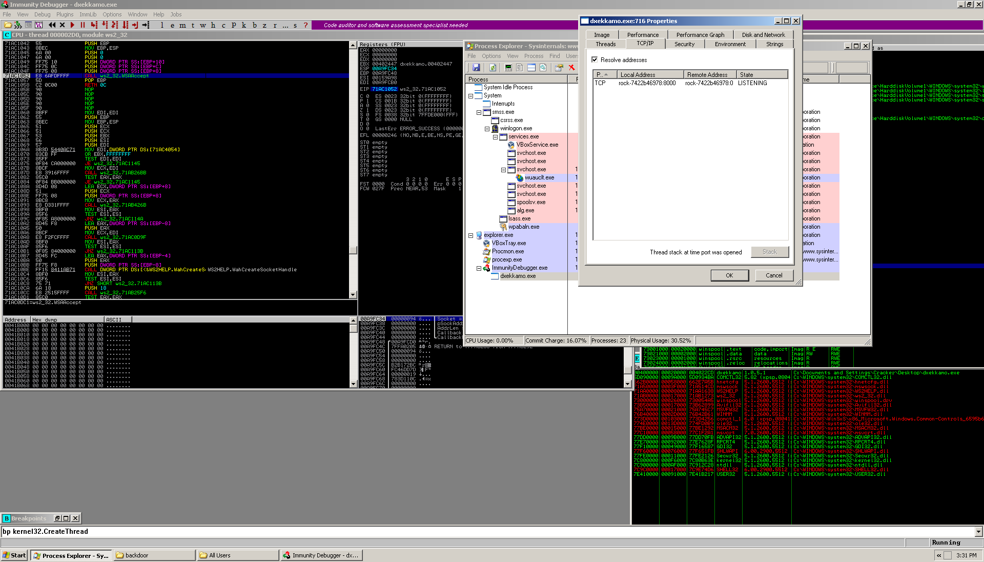Open Process Explorer Options menu

coord(491,56)
